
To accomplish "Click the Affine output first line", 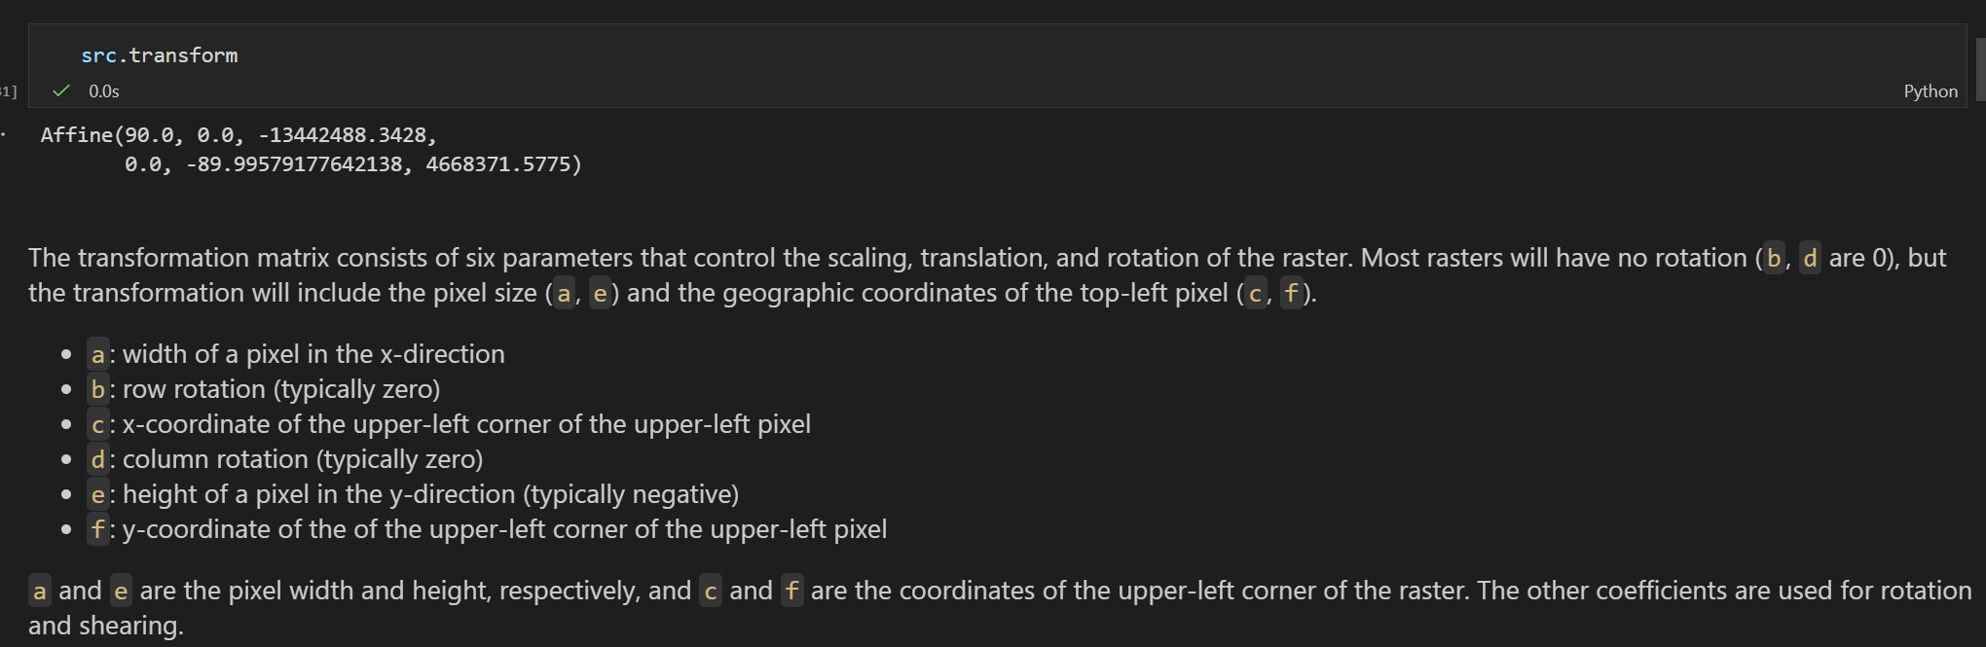I will coord(239,135).
